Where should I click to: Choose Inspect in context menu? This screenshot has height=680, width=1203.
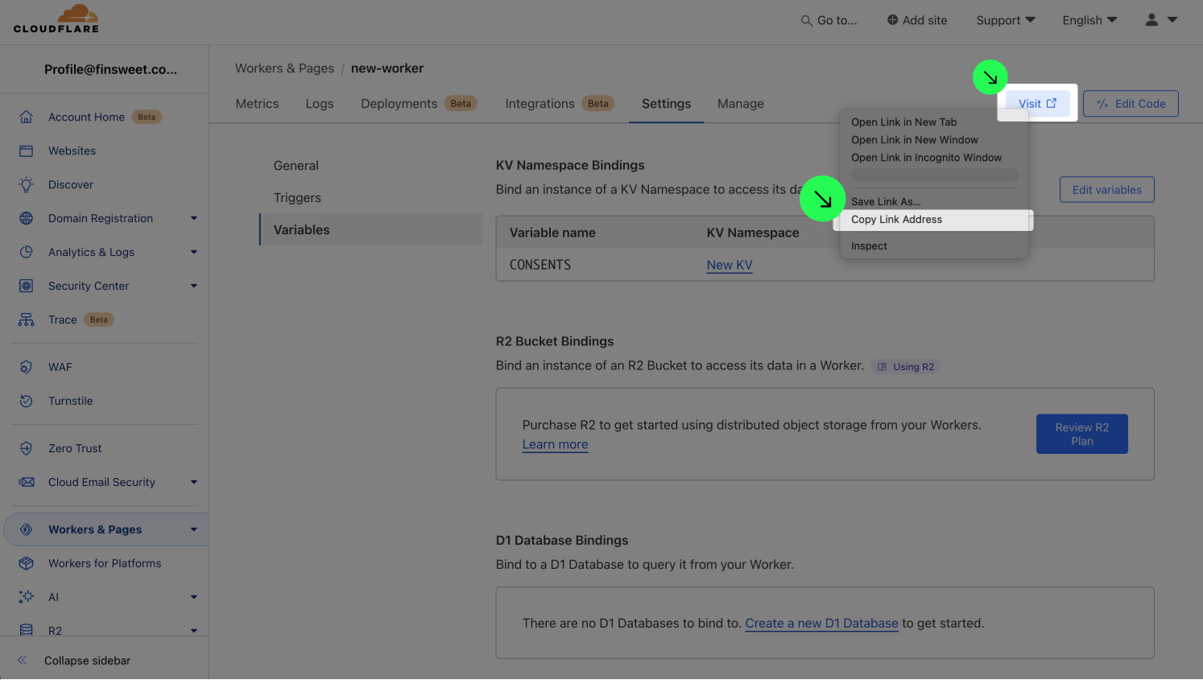[869, 246]
